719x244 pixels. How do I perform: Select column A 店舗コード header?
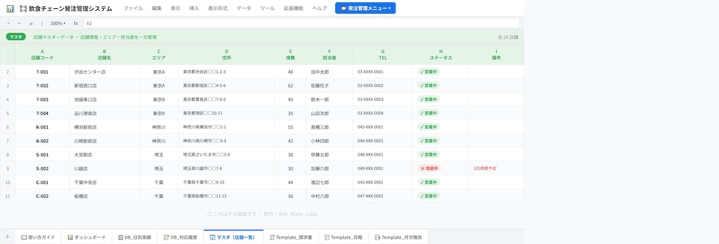coord(42,54)
